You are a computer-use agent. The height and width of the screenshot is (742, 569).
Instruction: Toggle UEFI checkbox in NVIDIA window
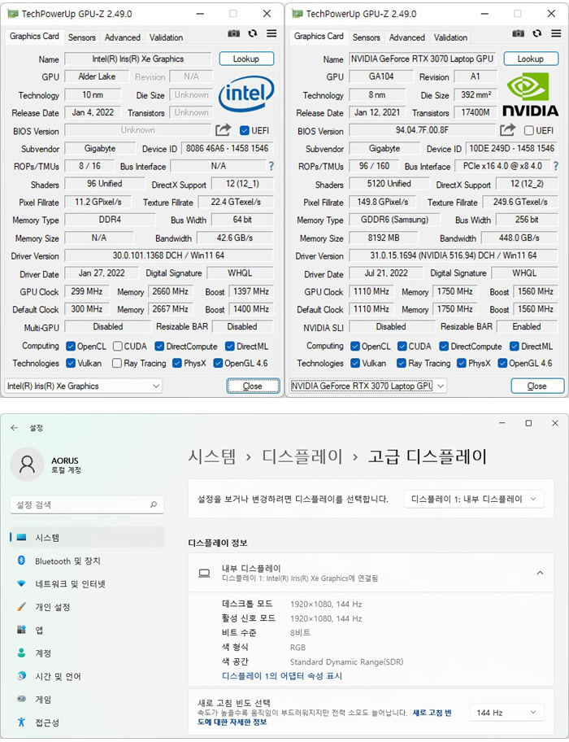click(529, 130)
